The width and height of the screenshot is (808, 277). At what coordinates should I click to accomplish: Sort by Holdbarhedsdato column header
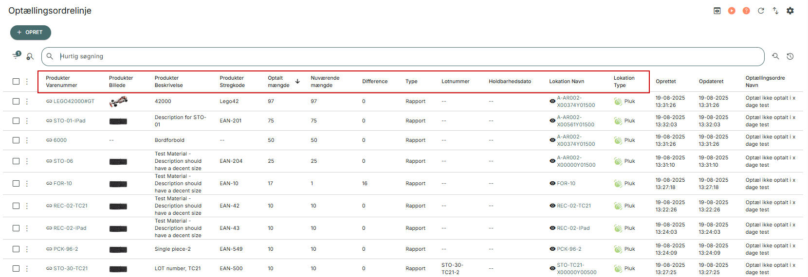510,82
